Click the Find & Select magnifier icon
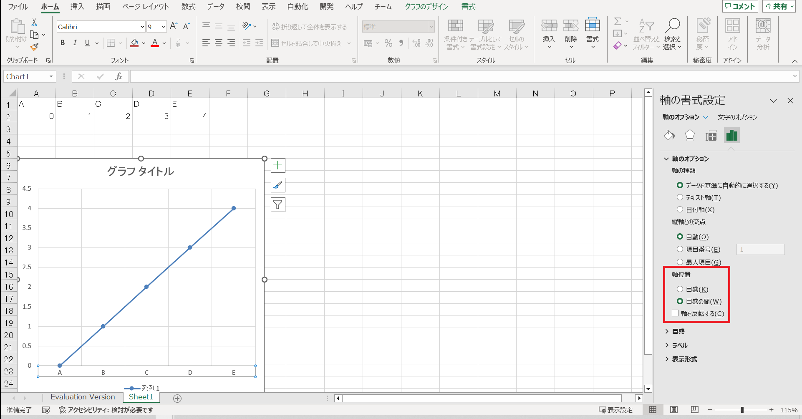Image resolution: width=802 pixels, height=419 pixels. 672,34
